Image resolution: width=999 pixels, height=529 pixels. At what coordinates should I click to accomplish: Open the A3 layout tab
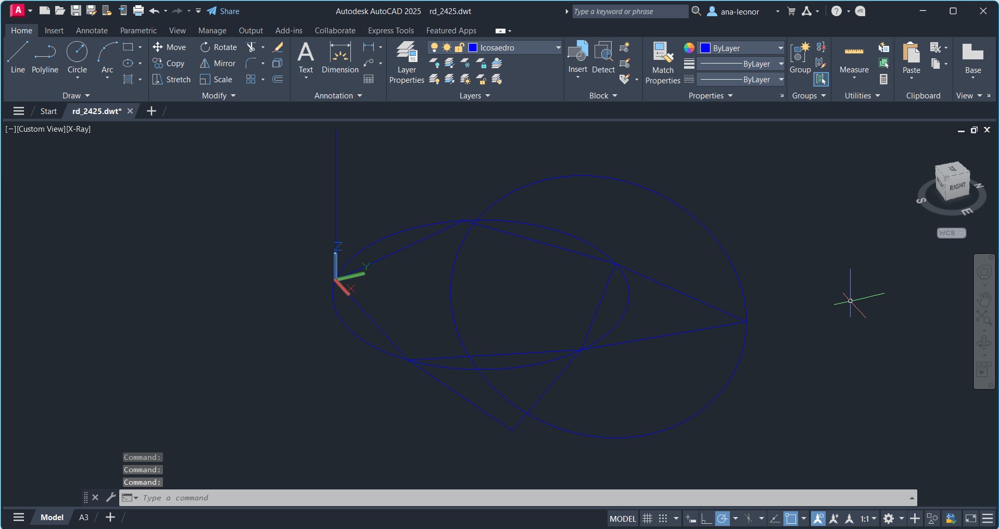pyautogui.click(x=83, y=517)
